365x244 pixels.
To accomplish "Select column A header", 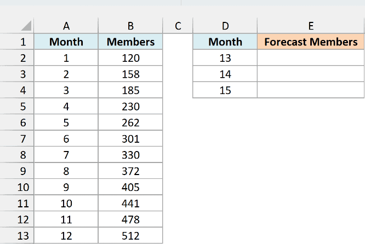I will click(x=66, y=26).
